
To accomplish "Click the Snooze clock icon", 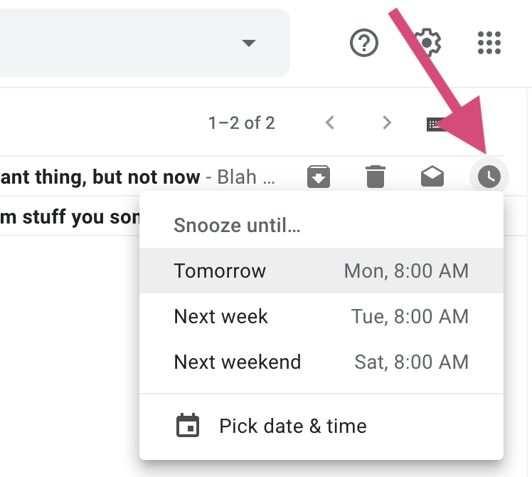I will click(489, 176).
